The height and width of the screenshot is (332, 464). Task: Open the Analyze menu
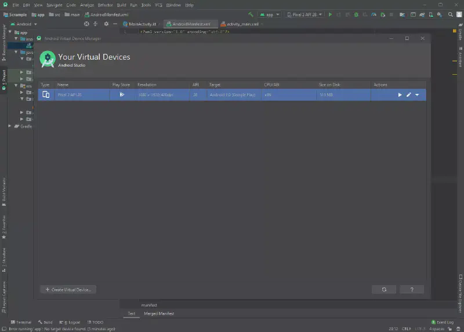pos(87,5)
